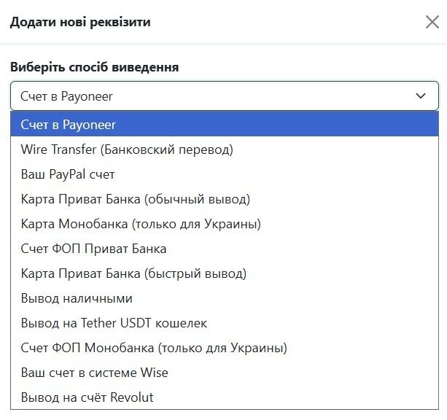Open the withdrawal method combo box

[x=225, y=96]
